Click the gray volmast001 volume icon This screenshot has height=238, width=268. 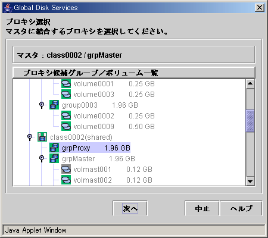coord(66,169)
